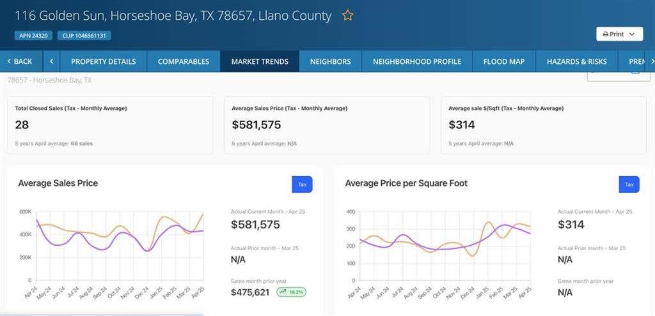Image resolution: width=655 pixels, height=316 pixels.
Task: Click the left arrow tab scroller
Action: coord(51,61)
